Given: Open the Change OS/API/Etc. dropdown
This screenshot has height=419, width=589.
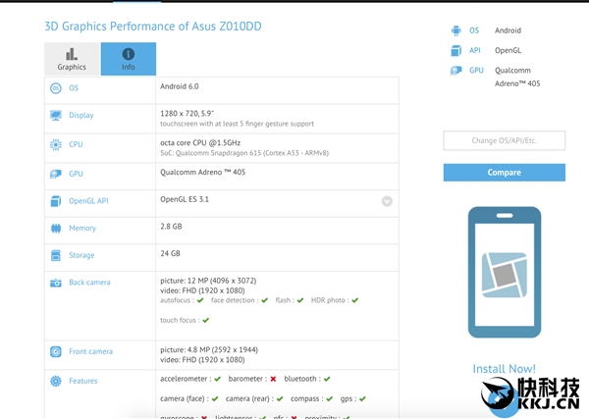Looking at the screenshot, I should point(504,140).
